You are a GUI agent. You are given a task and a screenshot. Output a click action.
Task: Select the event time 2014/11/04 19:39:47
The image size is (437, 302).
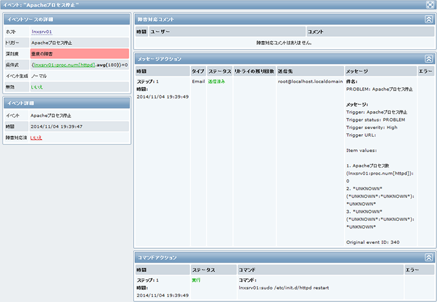click(x=57, y=127)
